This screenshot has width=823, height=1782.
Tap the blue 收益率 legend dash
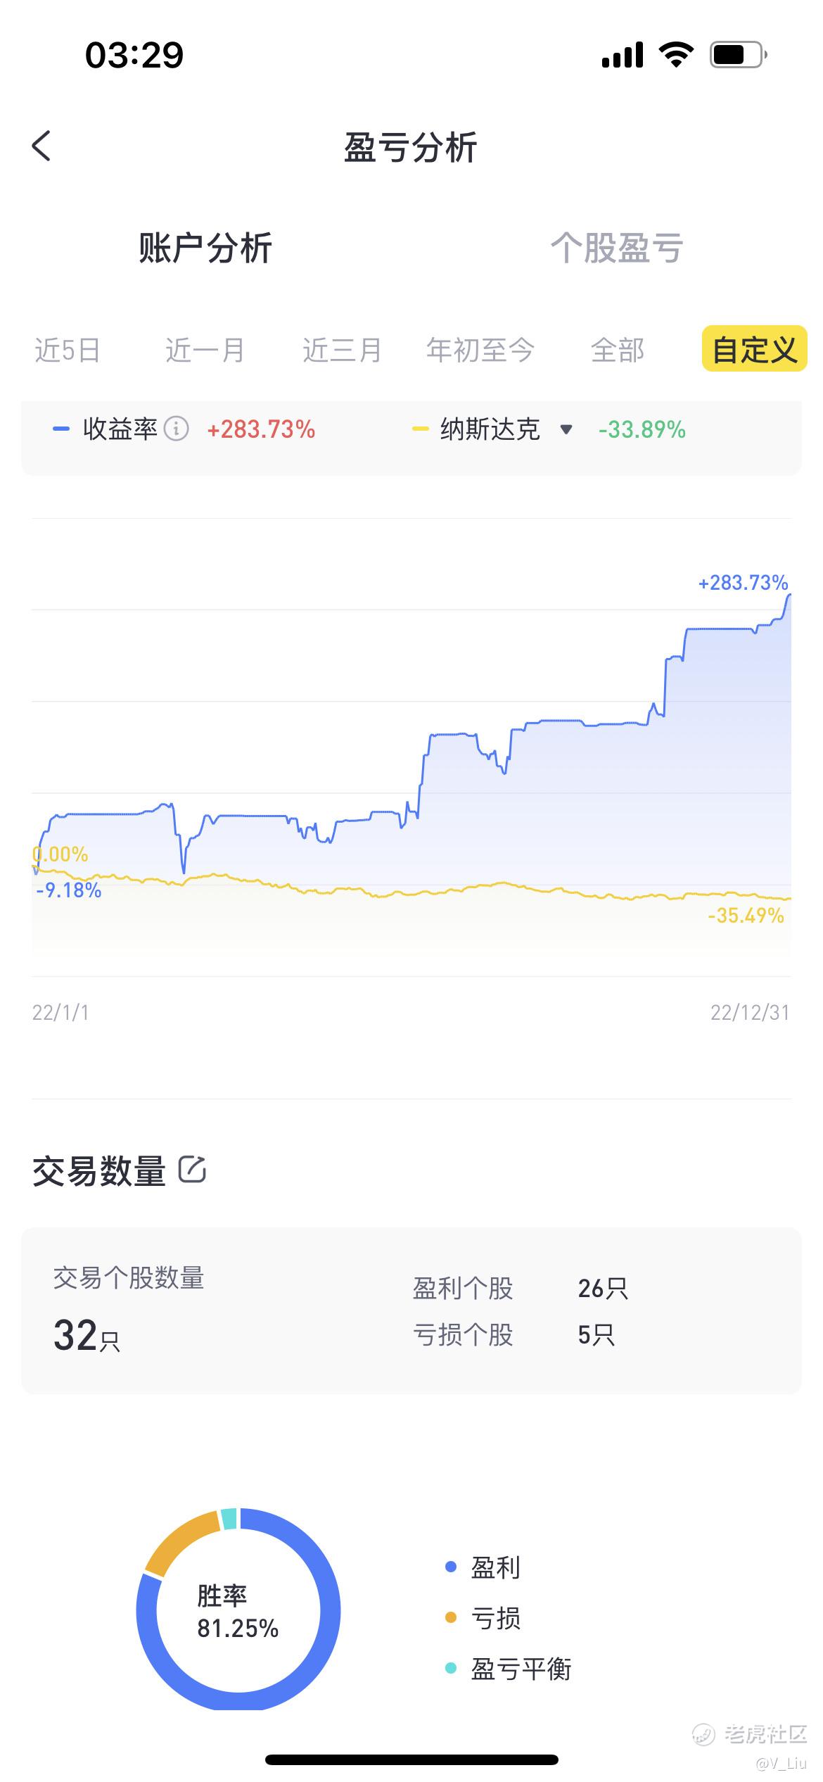61,429
